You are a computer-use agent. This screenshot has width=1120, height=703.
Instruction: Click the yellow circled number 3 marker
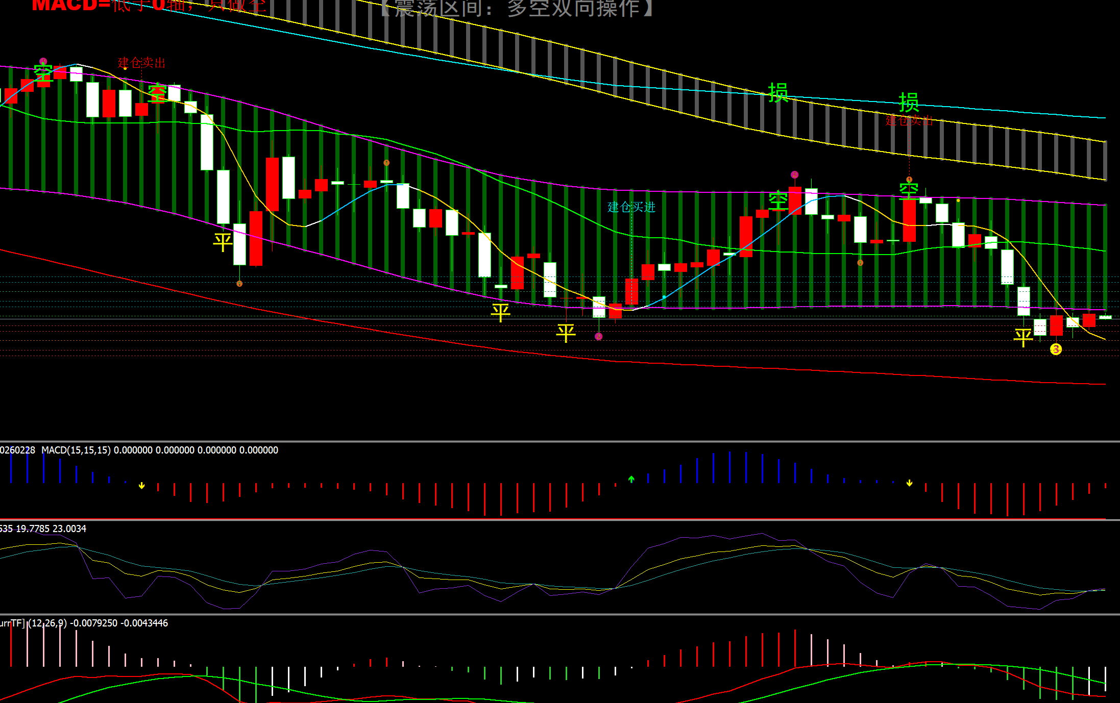tap(1056, 349)
